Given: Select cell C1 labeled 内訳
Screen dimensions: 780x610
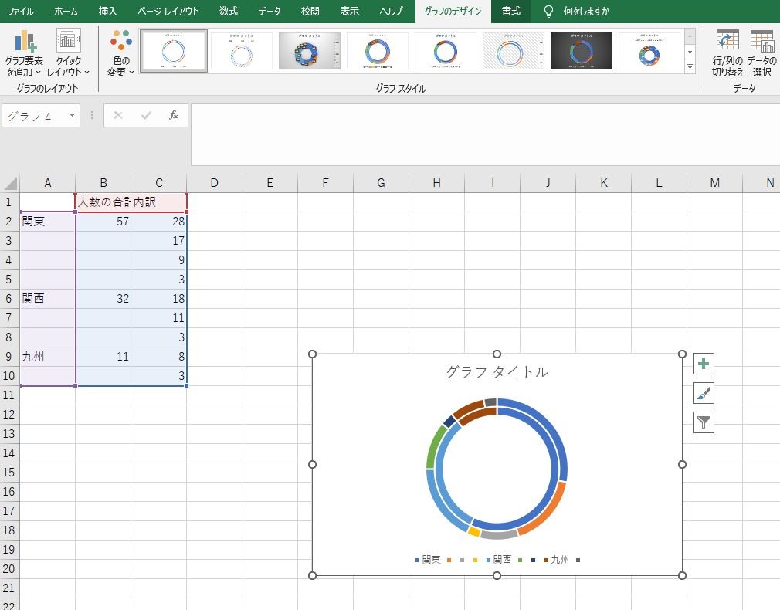Looking at the screenshot, I should click(159, 202).
